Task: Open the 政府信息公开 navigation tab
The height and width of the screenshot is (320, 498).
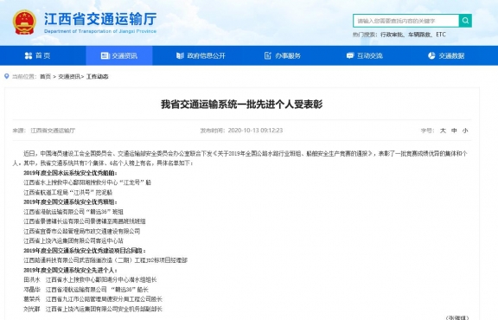Action: click(201, 55)
